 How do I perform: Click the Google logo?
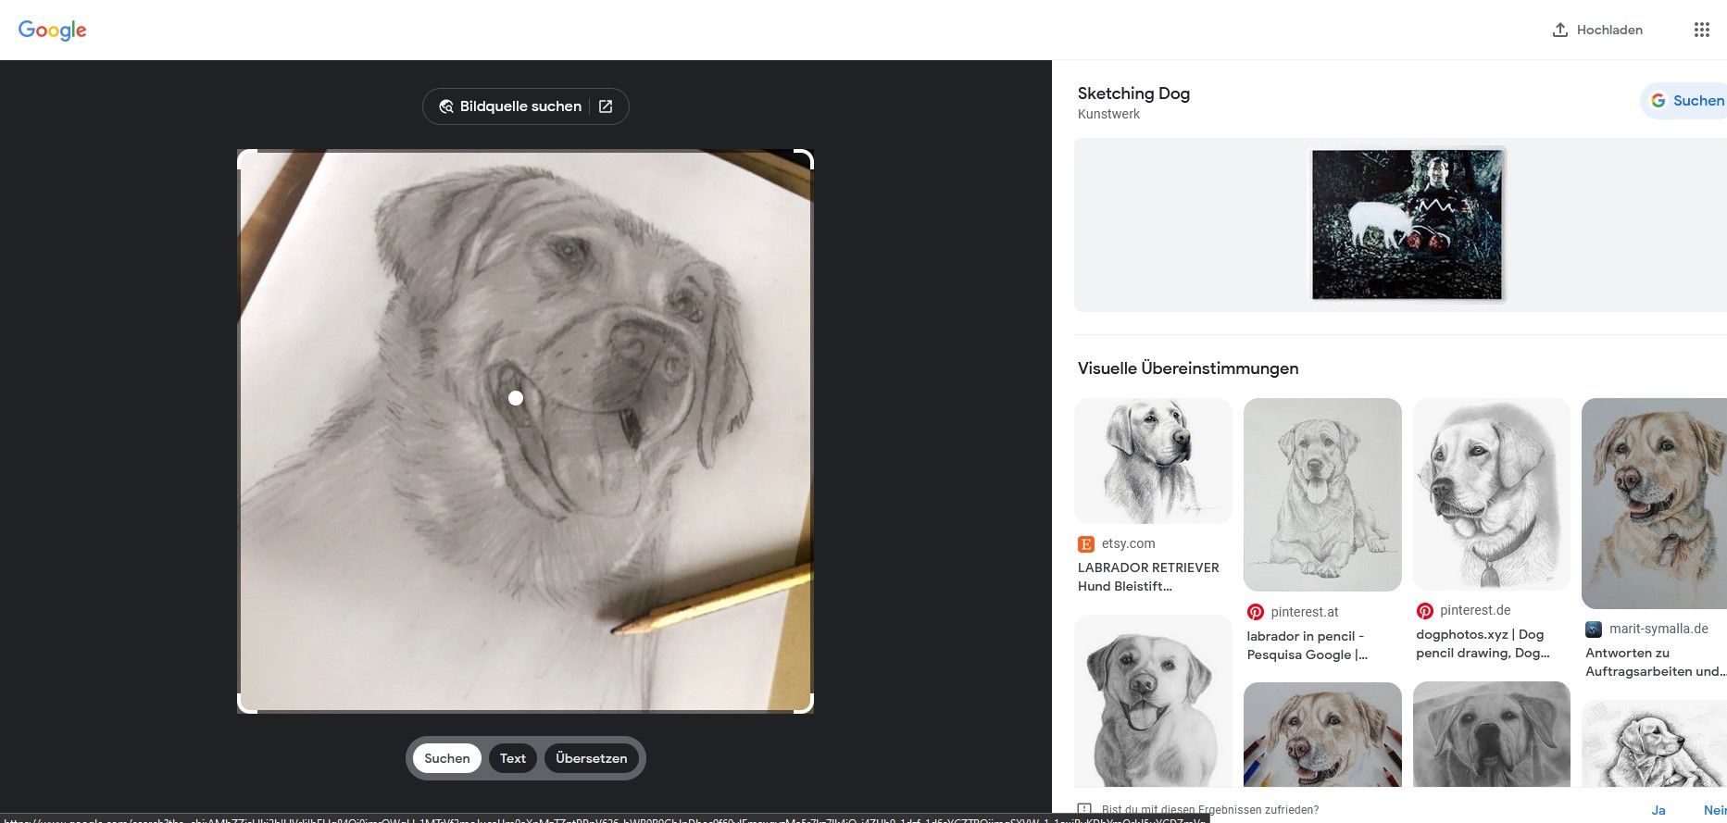click(53, 30)
